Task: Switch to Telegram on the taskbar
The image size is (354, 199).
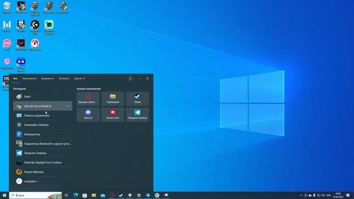Action: tap(148, 195)
